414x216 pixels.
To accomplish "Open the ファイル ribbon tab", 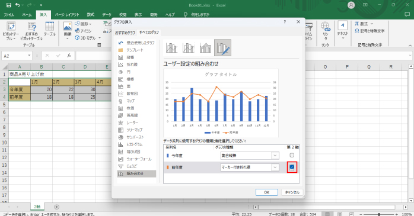I will coord(9,15).
